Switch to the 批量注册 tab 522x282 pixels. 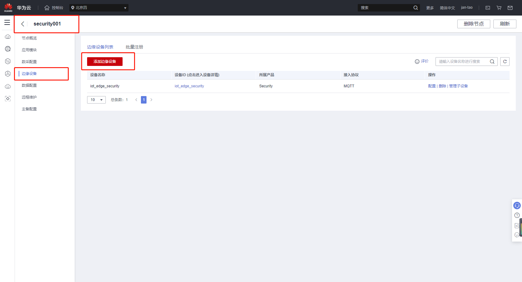pyautogui.click(x=134, y=47)
